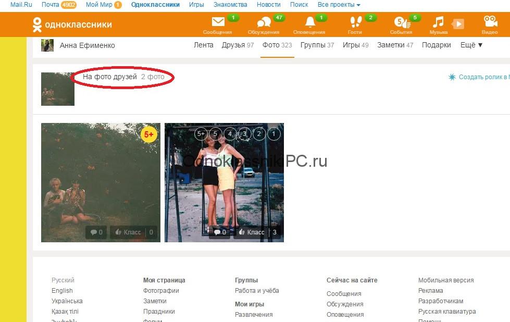Expand Все проекты dropdown in top bar
The height and width of the screenshot is (322, 510).
tap(339, 5)
